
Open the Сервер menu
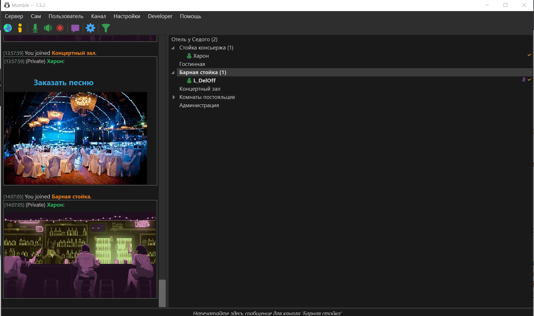click(x=14, y=16)
